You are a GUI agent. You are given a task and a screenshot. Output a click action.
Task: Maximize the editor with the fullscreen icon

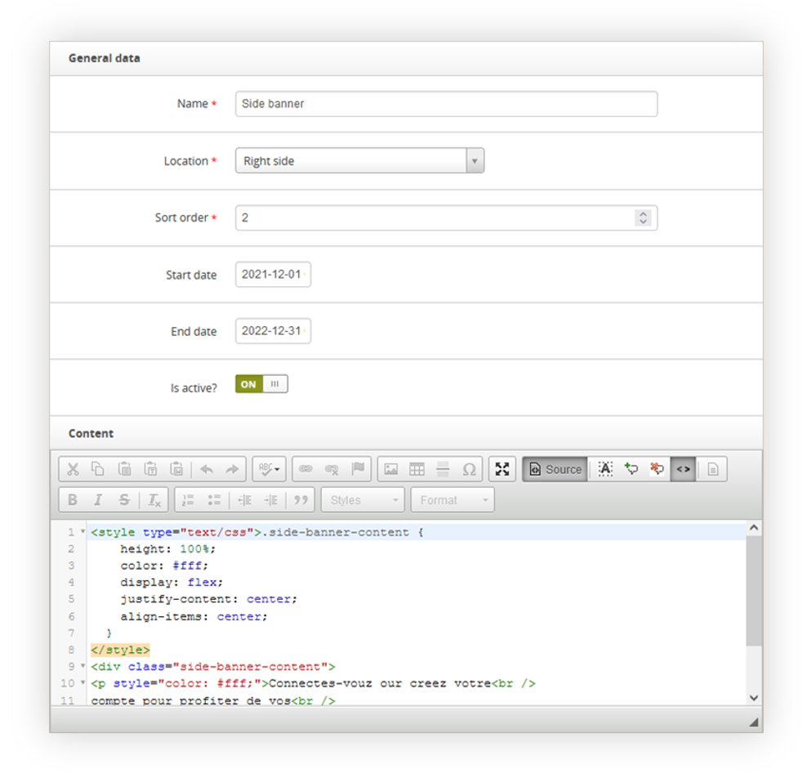pyautogui.click(x=502, y=469)
